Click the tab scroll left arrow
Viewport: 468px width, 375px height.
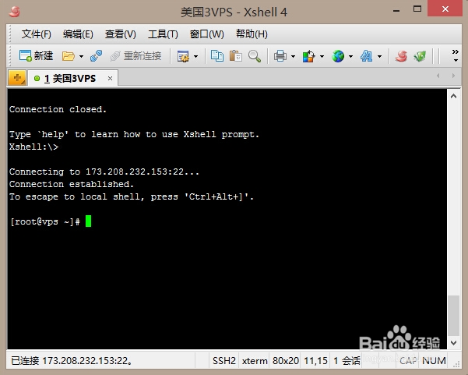tap(438, 76)
